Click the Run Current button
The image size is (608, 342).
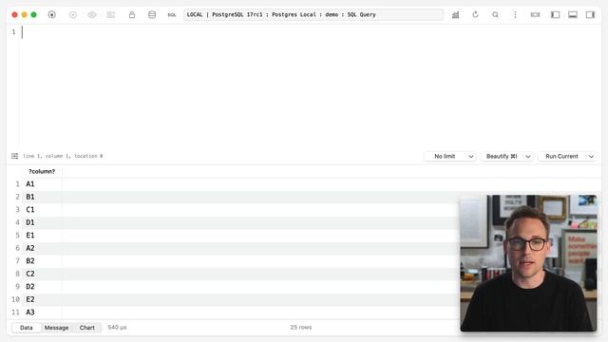561,156
